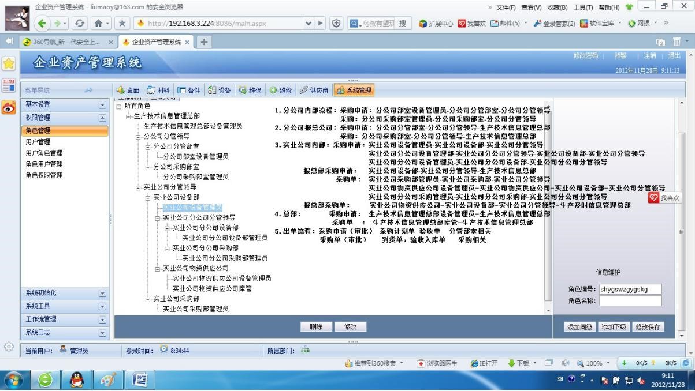Switch to 系统管理 module
Viewport: 695px width, 391px height.
pyautogui.click(x=353, y=89)
